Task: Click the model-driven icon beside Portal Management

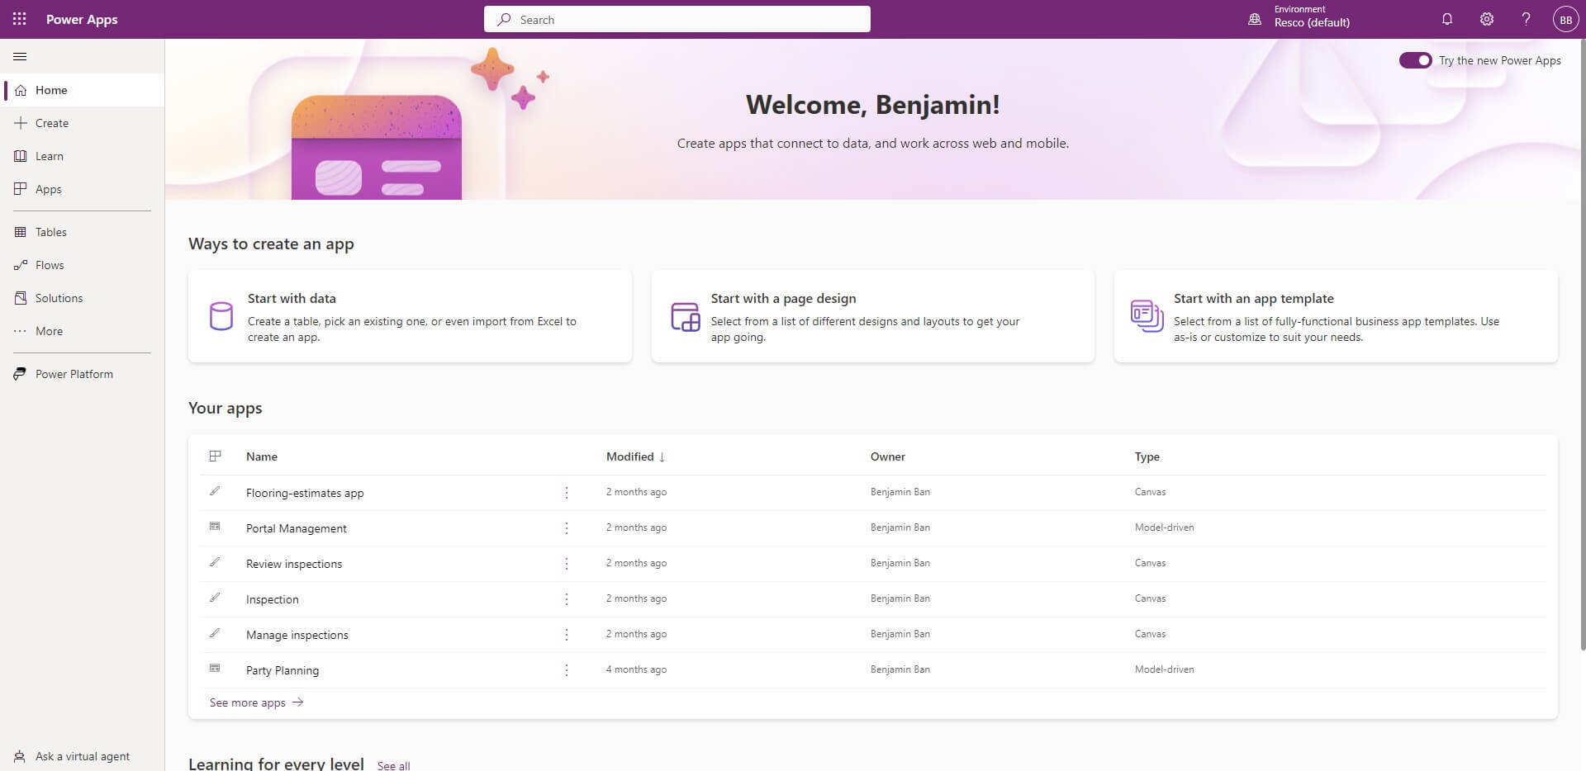Action: (215, 527)
